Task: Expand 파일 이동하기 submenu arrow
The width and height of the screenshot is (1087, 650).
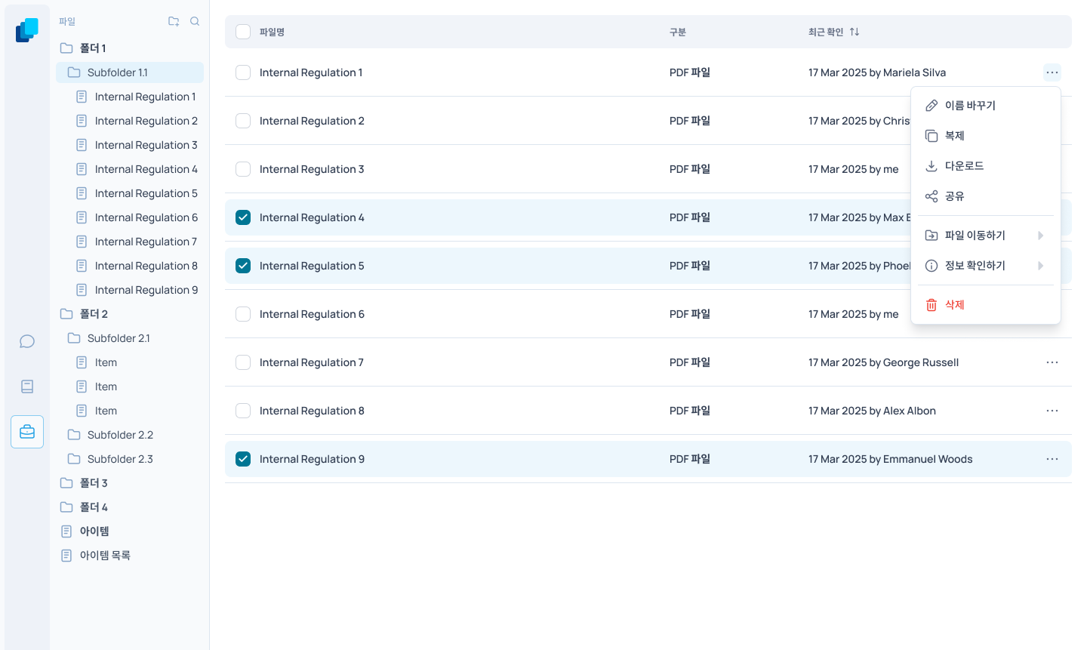Action: click(x=1041, y=236)
